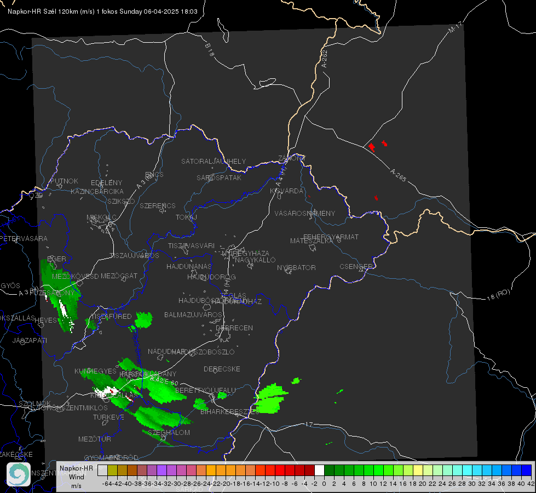Viewport: 536px width, 493px height.
Task: Click the bright red swatch at -10 m/s
Action: point(280,470)
